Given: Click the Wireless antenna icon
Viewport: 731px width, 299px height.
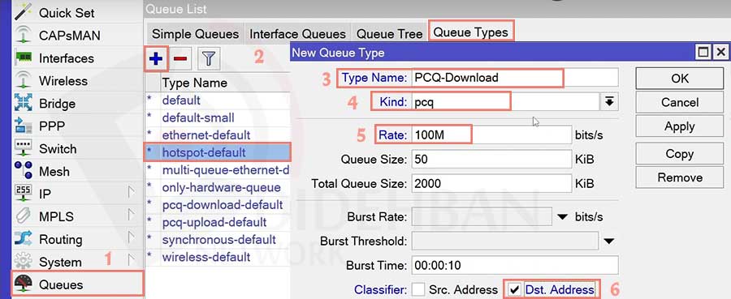Looking at the screenshot, I should coord(23,80).
